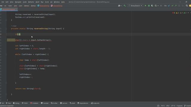Open the Profiler tool window button
Screen dimensions: 191x107
tap(54, 103)
